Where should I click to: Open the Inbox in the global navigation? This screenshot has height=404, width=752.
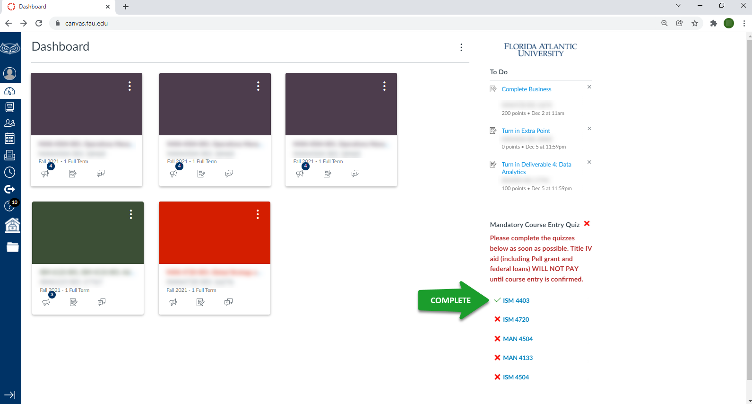[x=10, y=155]
